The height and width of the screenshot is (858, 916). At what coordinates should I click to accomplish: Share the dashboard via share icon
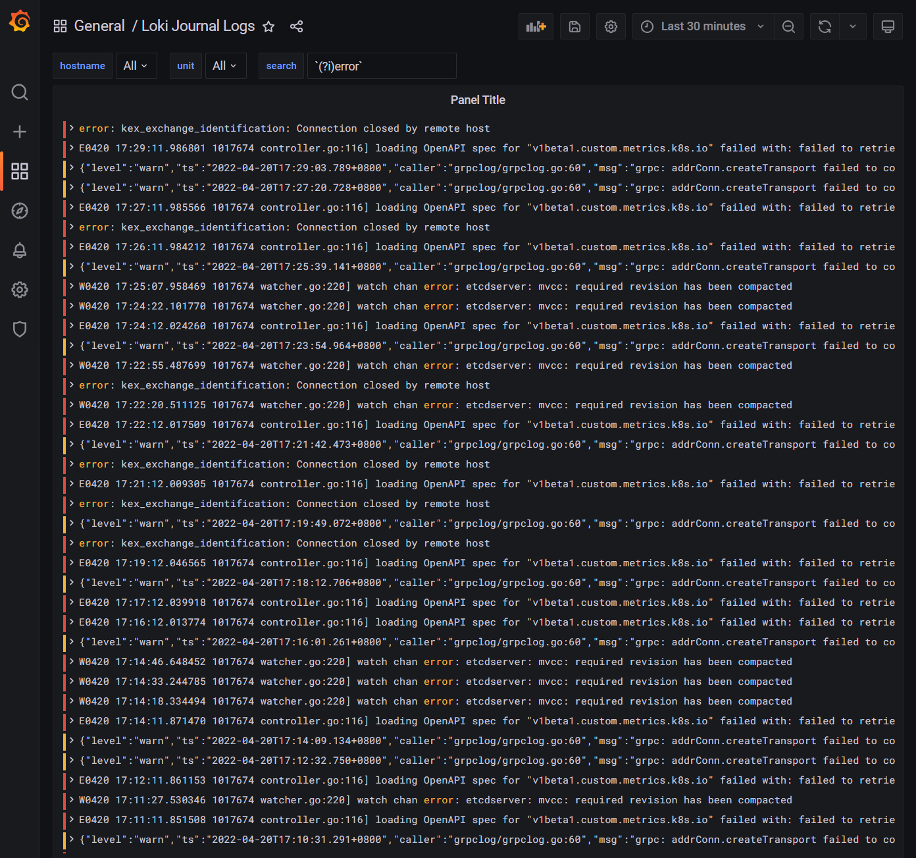pos(297,26)
